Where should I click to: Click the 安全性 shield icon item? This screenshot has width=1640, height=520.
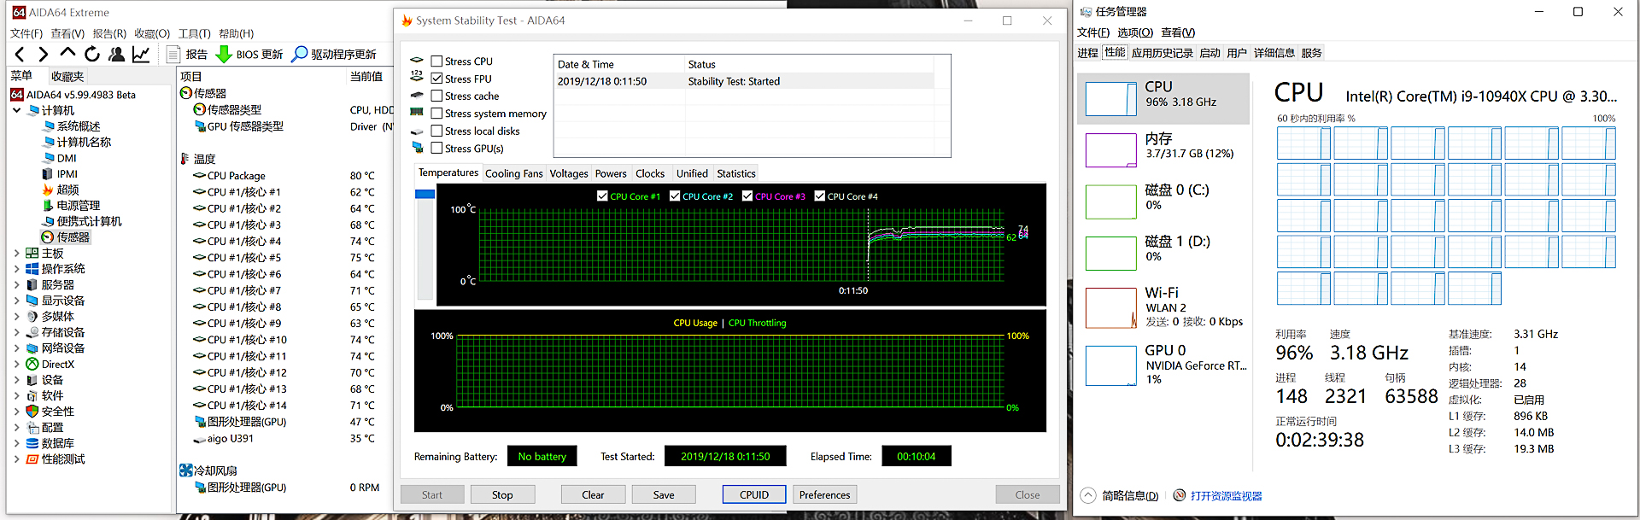(x=32, y=412)
